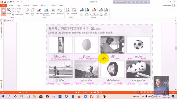
Task: Convert document To PowerPoint
Action: coord(94,12)
